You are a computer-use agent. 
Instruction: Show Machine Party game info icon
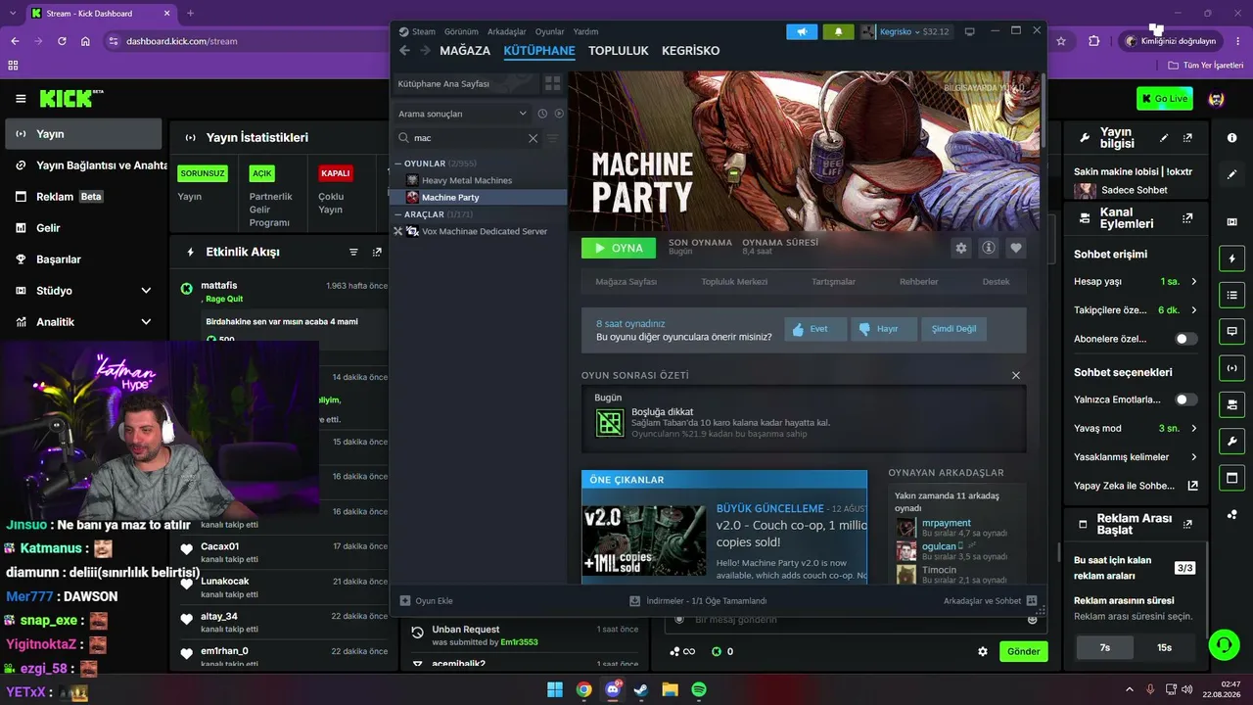point(989,249)
